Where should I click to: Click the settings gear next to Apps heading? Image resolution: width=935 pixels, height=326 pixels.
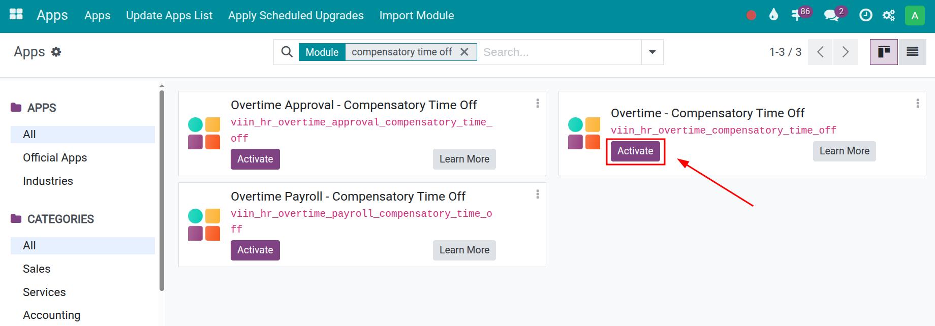tap(57, 51)
